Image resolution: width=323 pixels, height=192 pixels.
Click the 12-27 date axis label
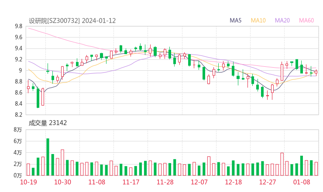268,182
